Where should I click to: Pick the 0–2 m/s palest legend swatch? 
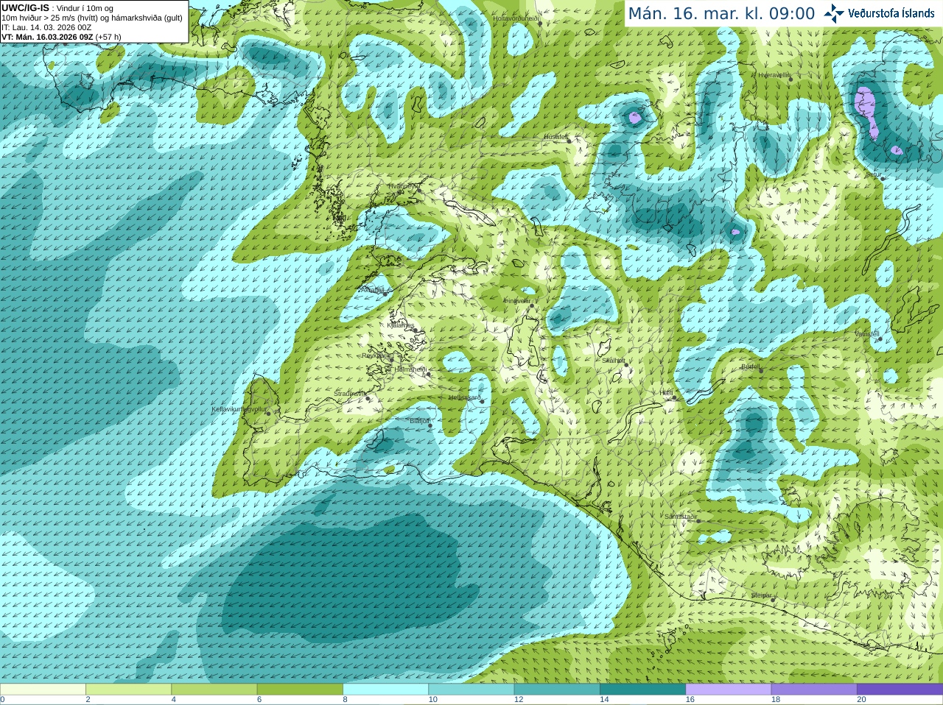pyautogui.click(x=43, y=690)
